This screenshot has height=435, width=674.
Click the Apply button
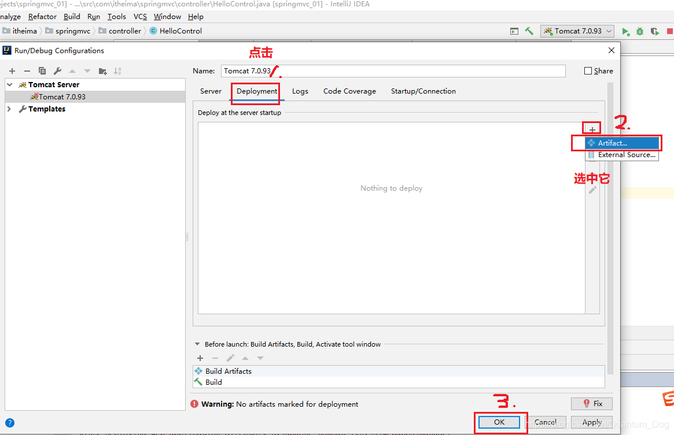pos(592,422)
